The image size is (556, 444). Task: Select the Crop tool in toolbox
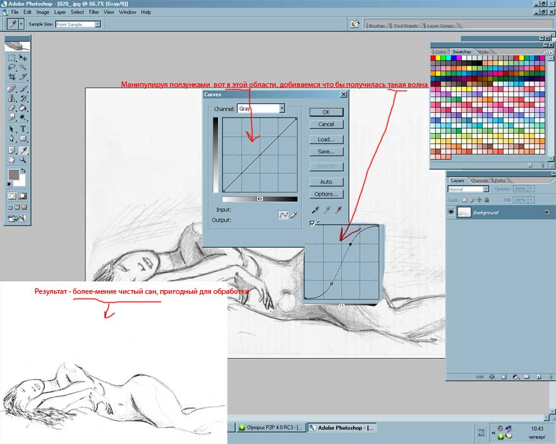point(11,77)
